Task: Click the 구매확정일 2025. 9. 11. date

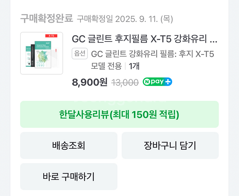Action: click(x=125, y=19)
